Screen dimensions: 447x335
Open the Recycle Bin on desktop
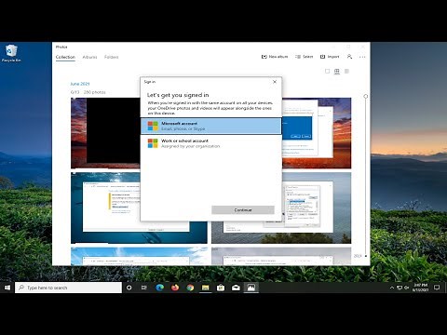coord(11,53)
